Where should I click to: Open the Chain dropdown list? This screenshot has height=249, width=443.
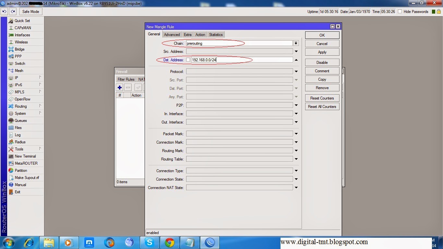[x=296, y=43]
